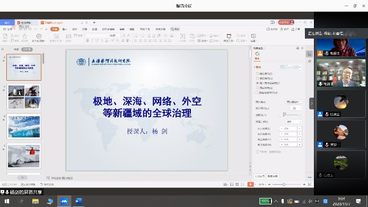Click the reset background button
This screenshot has width=368, height=207.
pos(273,176)
